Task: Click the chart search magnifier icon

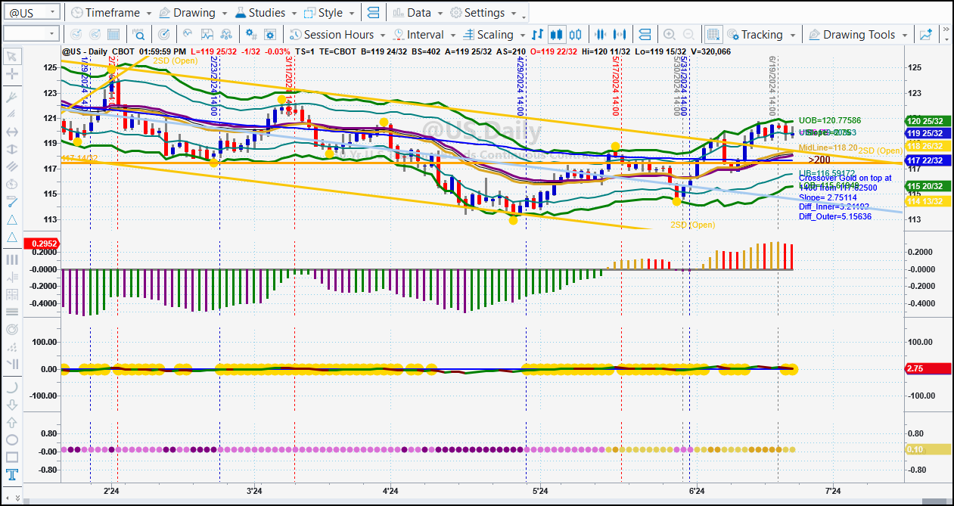Action: point(139,35)
